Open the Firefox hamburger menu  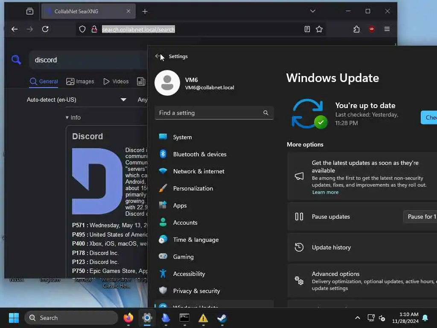click(x=387, y=29)
